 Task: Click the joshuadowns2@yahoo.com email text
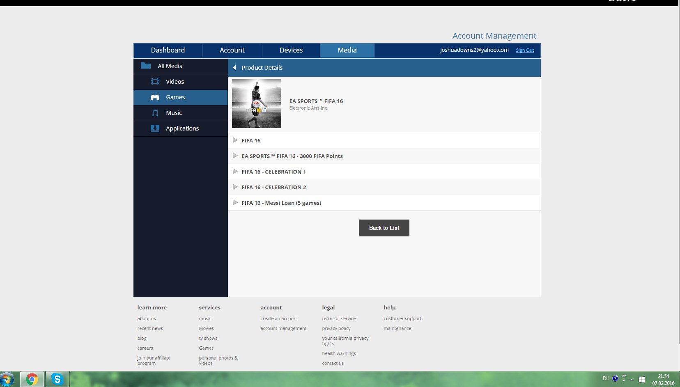tap(474, 50)
